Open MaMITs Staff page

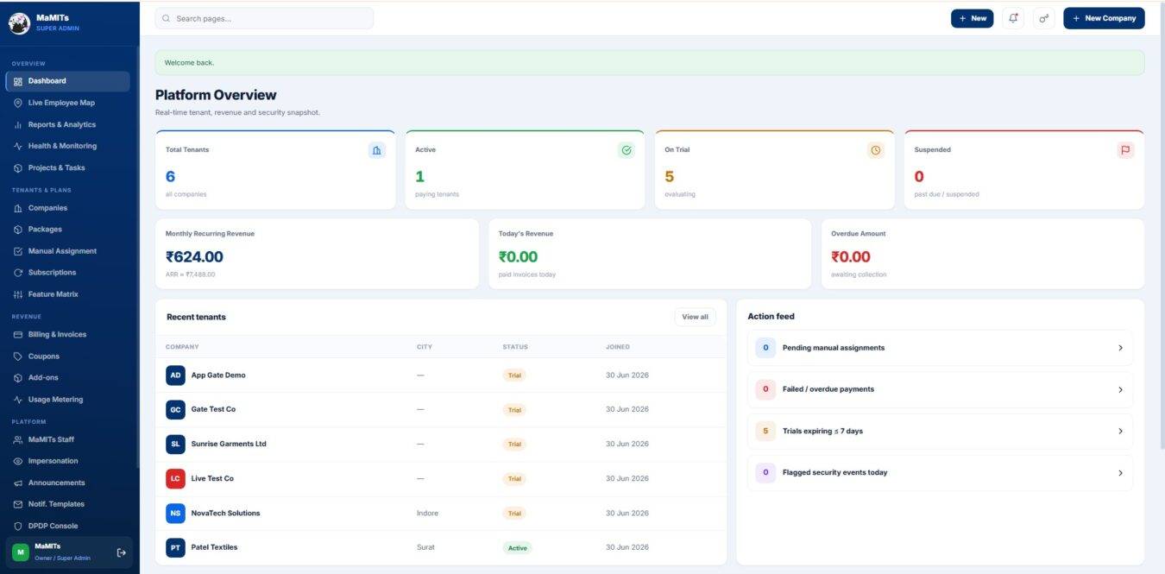coord(67,439)
